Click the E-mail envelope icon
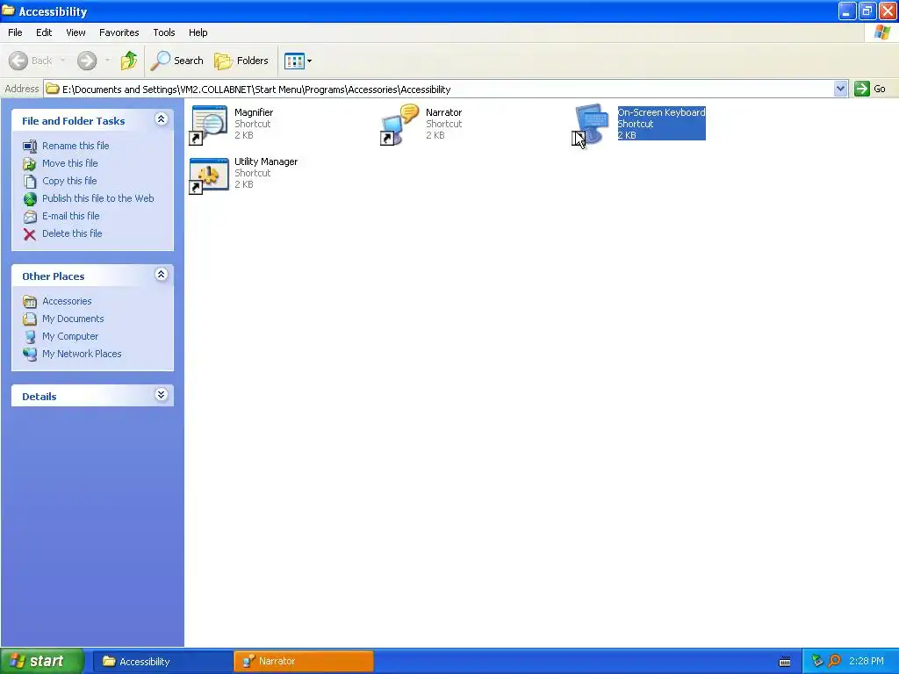 tap(30, 217)
